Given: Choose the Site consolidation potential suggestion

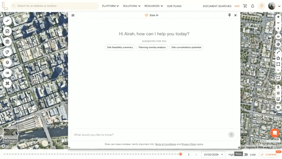Looking at the screenshot, I should pos(186,47).
